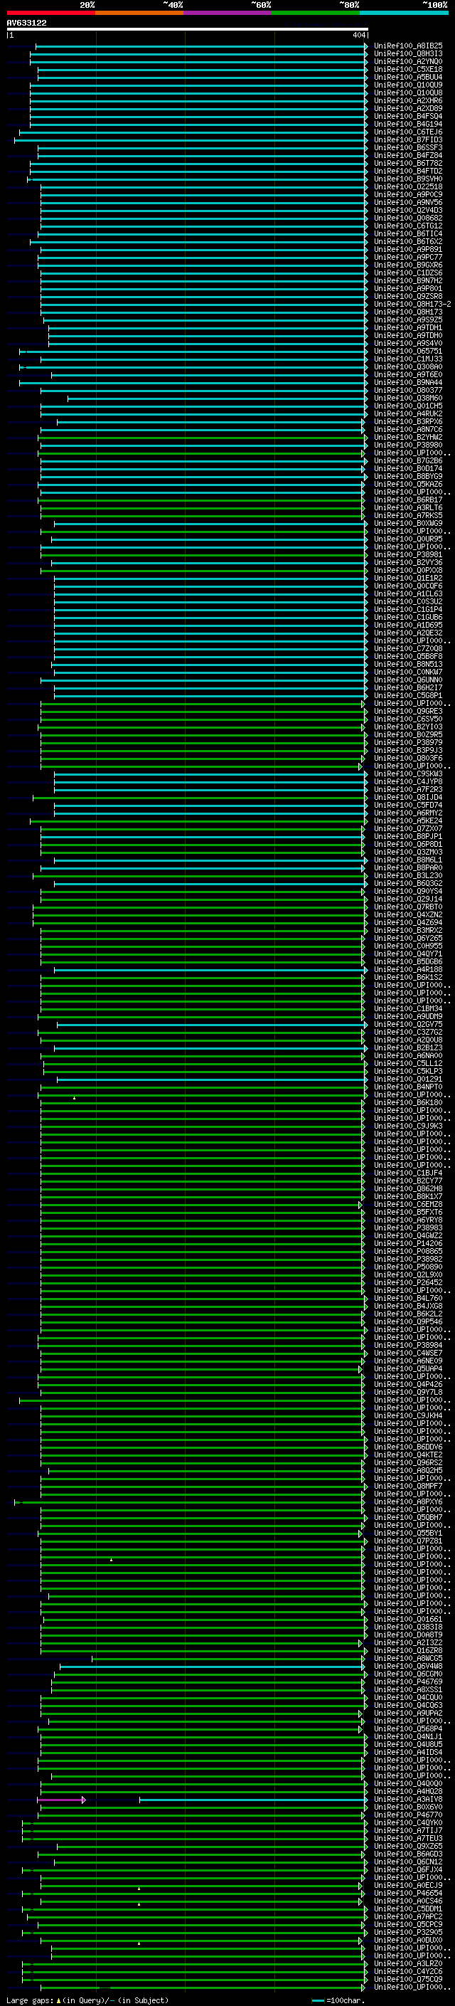
Task: Select label UniRef100_P14206
Action: click(408, 1244)
